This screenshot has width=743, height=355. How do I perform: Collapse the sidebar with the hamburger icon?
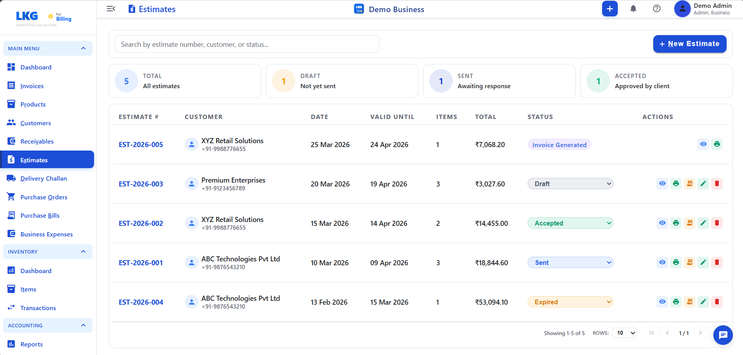pyautogui.click(x=111, y=9)
